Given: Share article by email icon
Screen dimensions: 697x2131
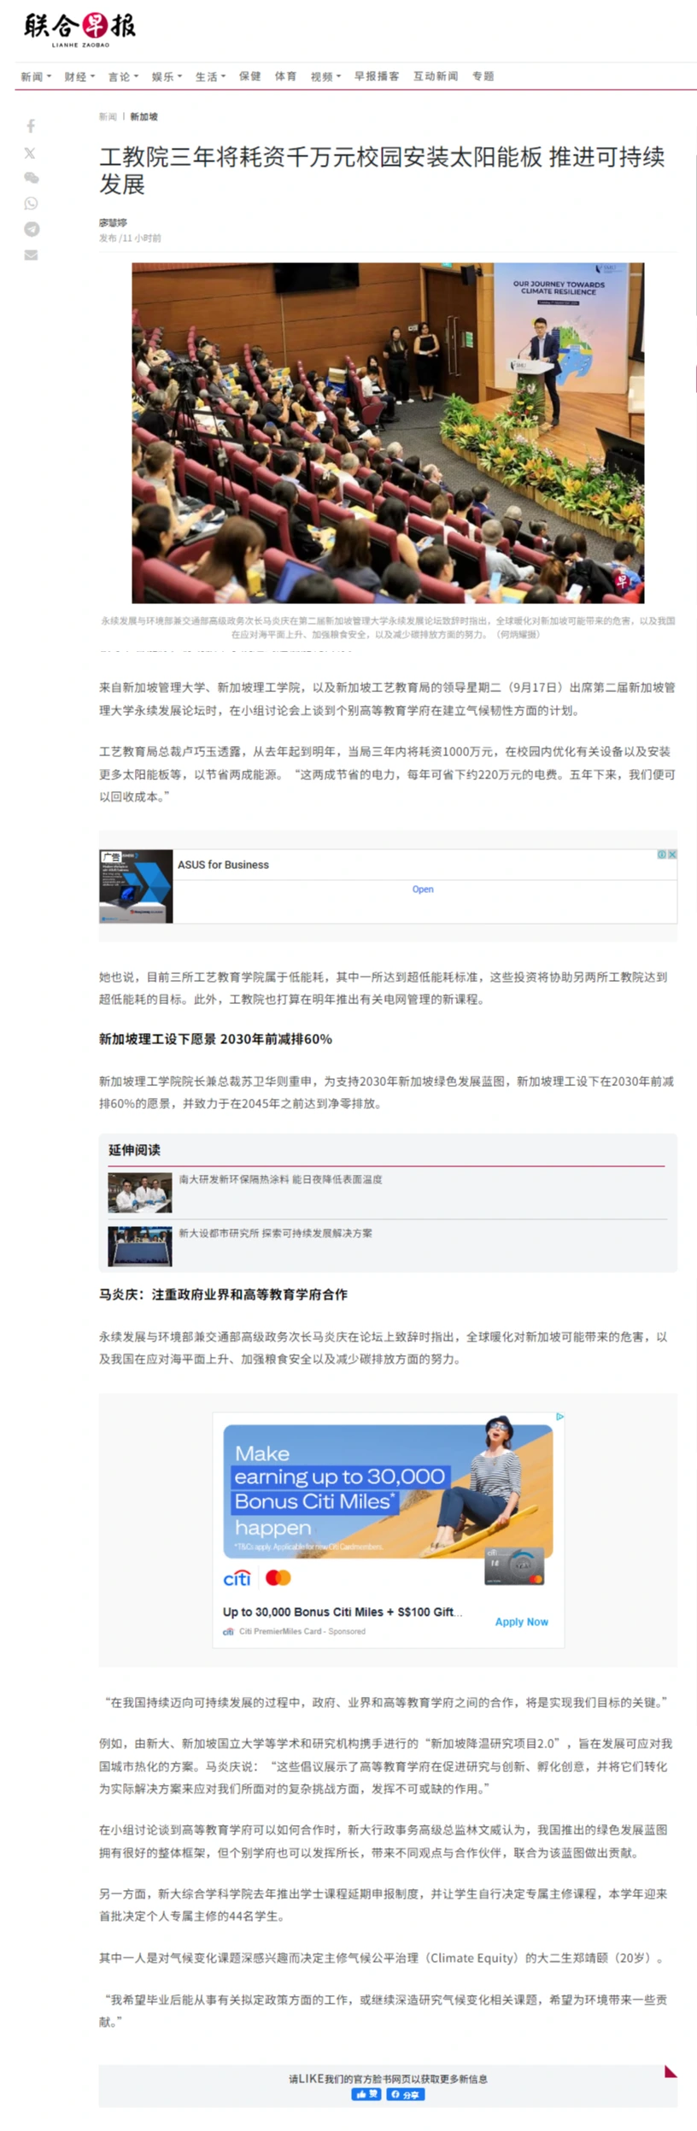Looking at the screenshot, I should 31,255.
